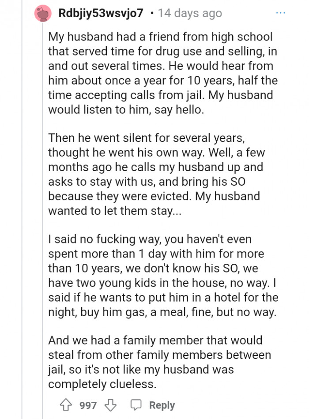Open more actions via the ellipsis

coord(281,13)
